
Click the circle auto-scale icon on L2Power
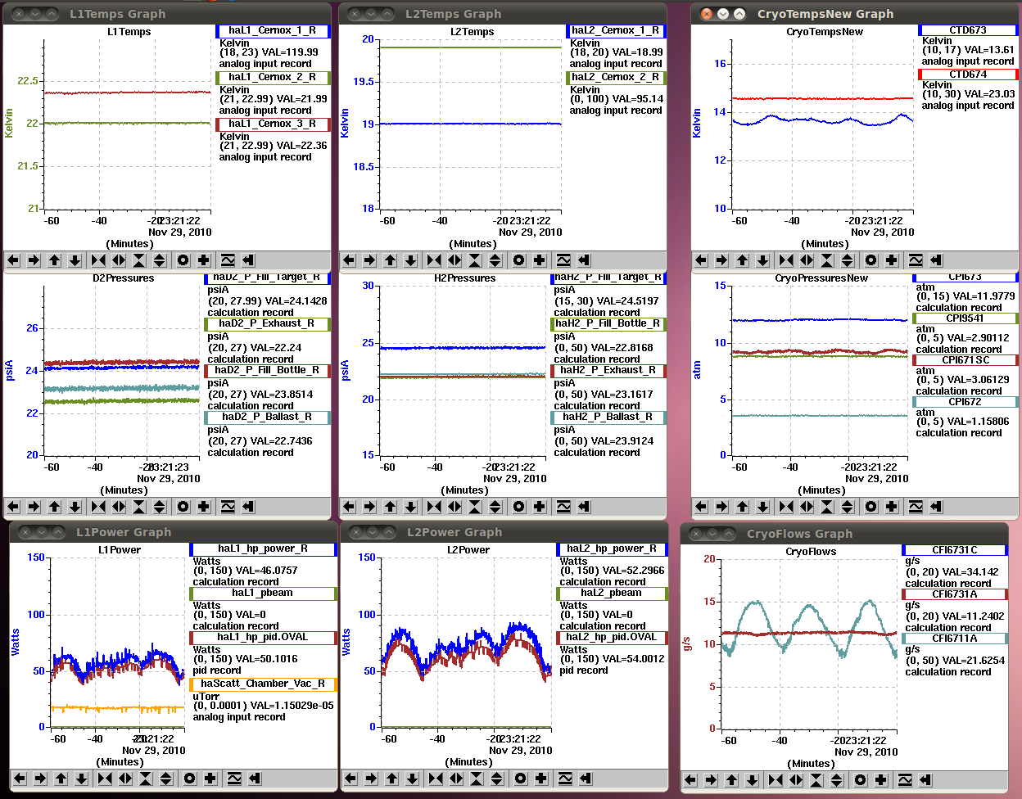click(x=521, y=778)
